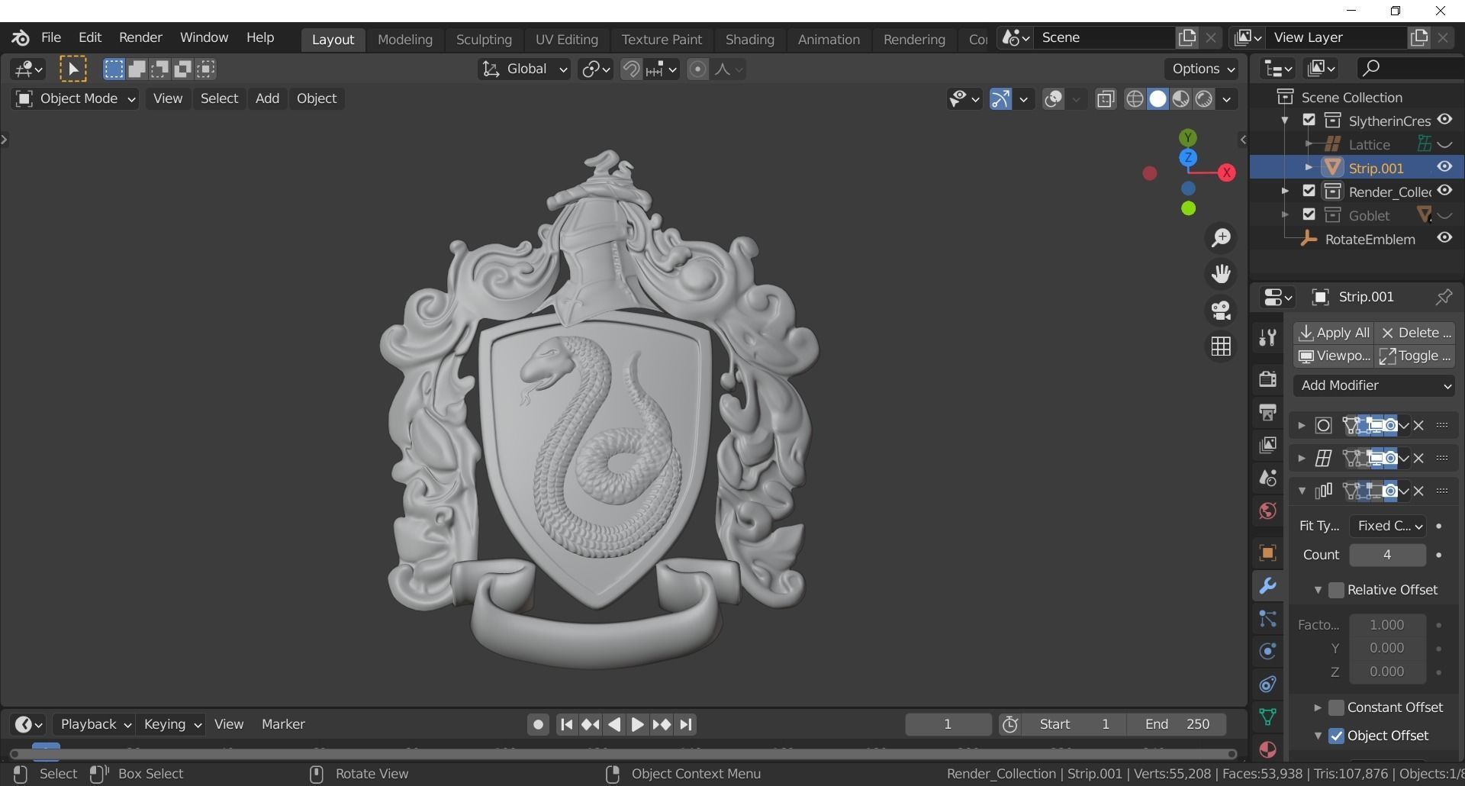The width and height of the screenshot is (1465, 786).
Task: Open the Modifier properties wrench tab
Action: click(x=1267, y=586)
